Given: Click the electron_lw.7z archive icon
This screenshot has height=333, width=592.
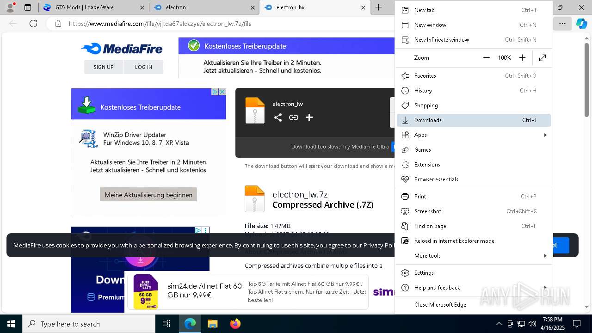Looking at the screenshot, I should coord(254,199).
